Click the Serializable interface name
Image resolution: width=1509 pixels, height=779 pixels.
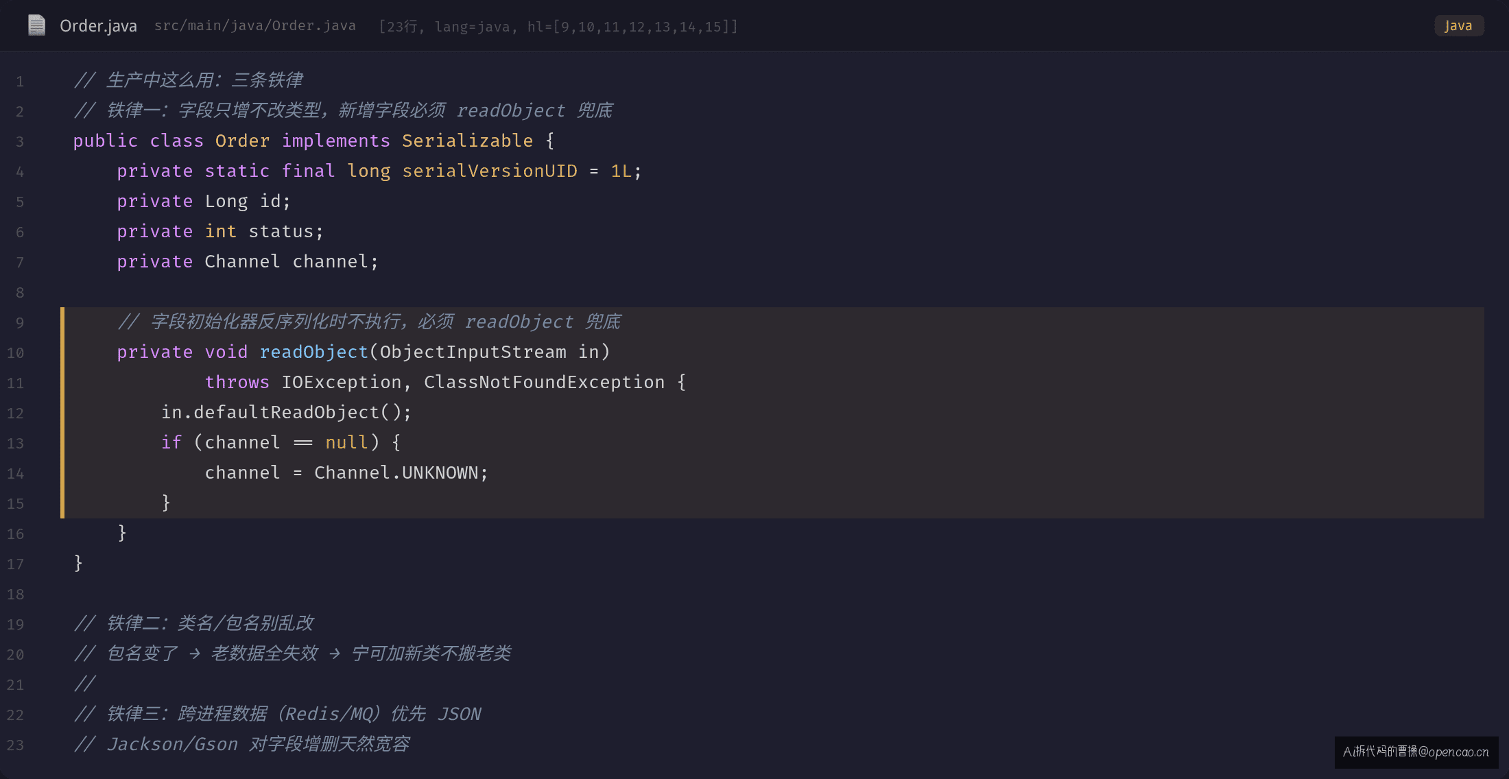(467, 141)
